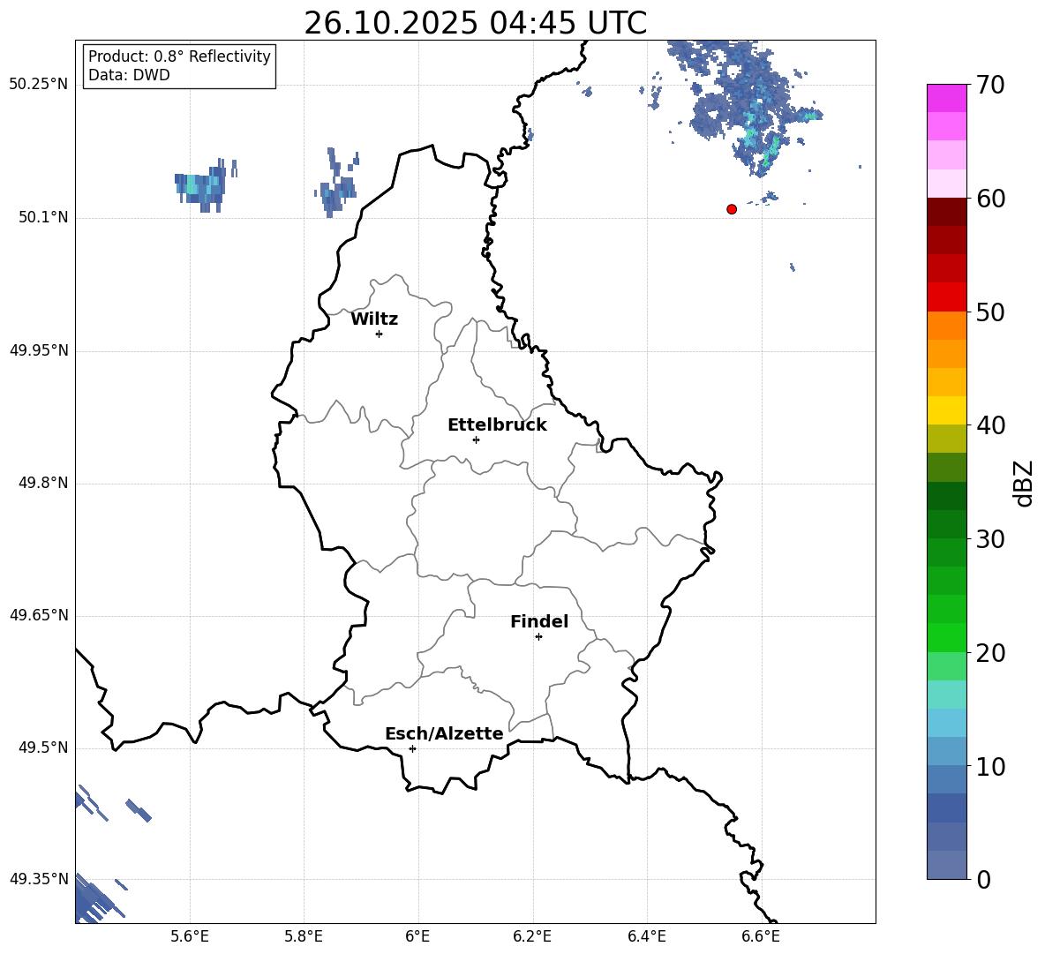Image resolution: width=1045 pixels, height=954 pixels.
Task: Click the cross marker below Findel
Action: point(538,637)
